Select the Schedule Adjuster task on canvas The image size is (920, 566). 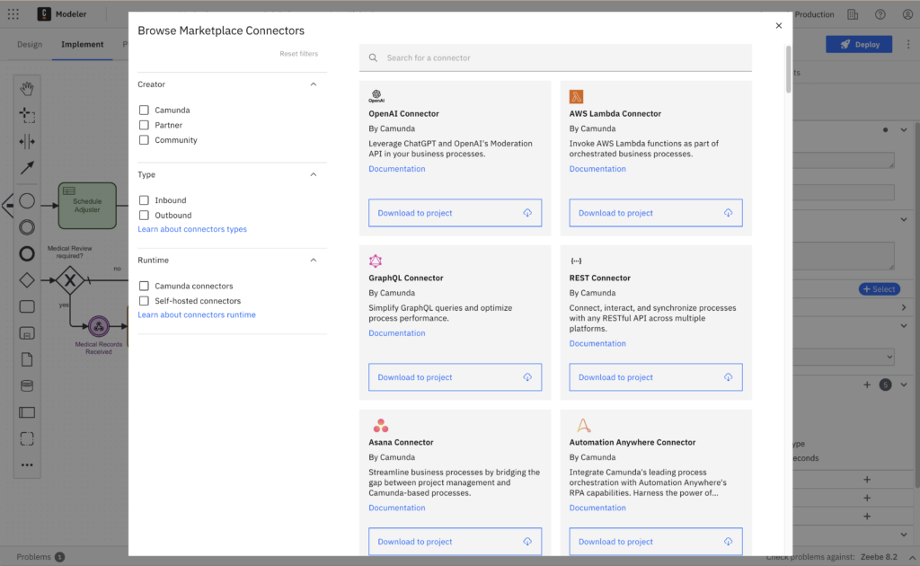click(87, 205)
